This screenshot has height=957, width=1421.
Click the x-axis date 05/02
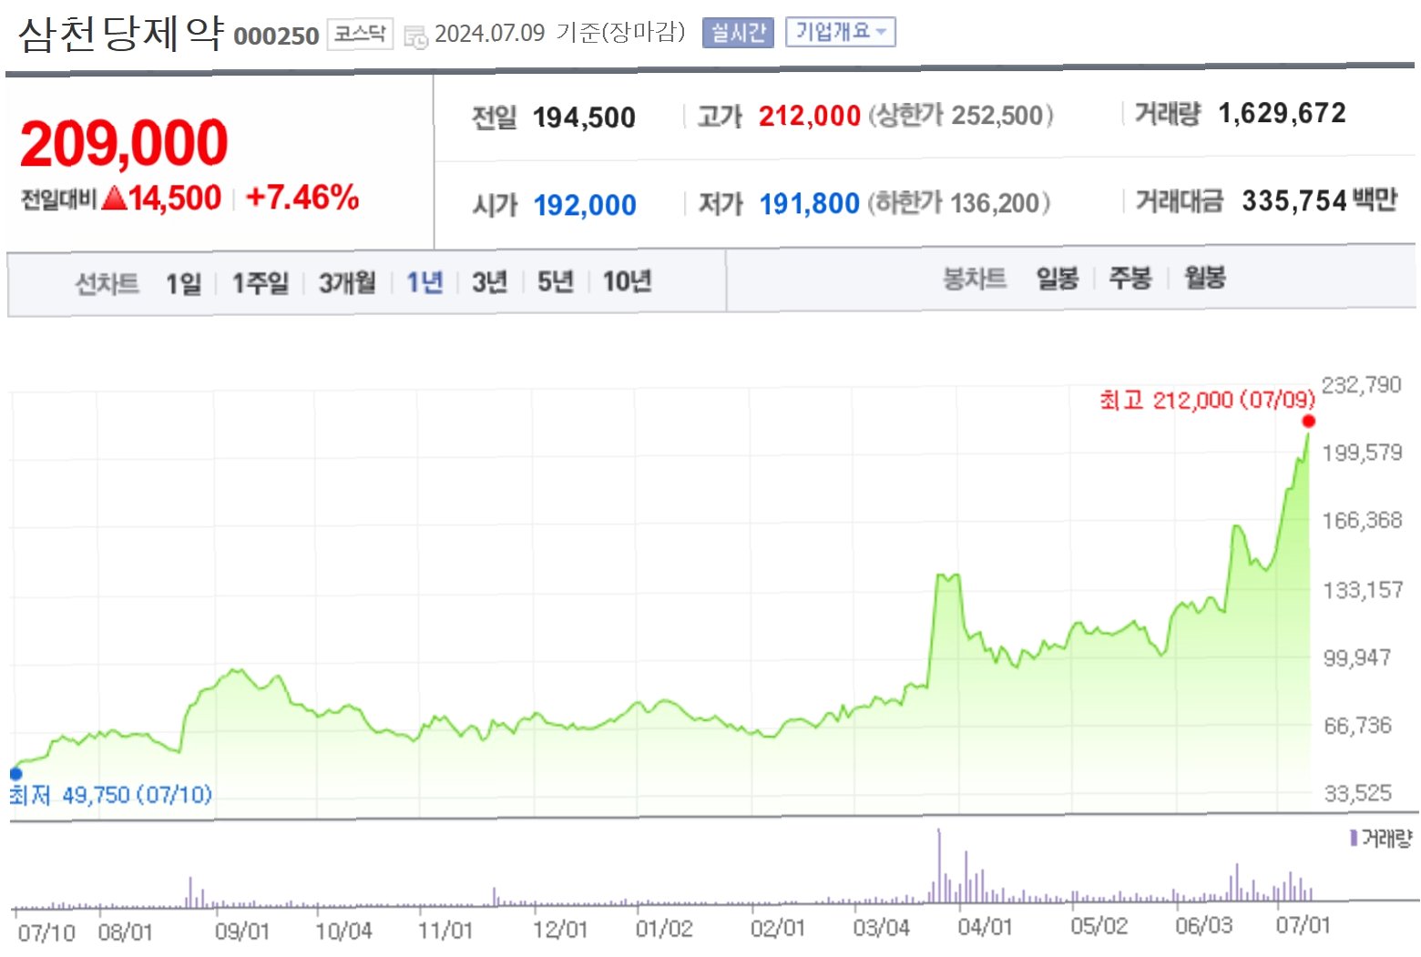pyautogui.click(x=1099, y=926)
